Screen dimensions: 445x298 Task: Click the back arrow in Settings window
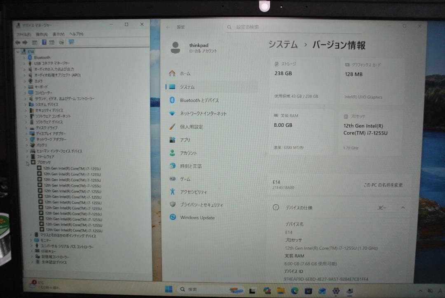168,27
